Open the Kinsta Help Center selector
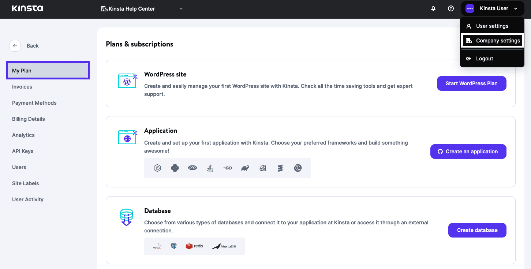This screenshot has width=531, height=269. point(142,8)
